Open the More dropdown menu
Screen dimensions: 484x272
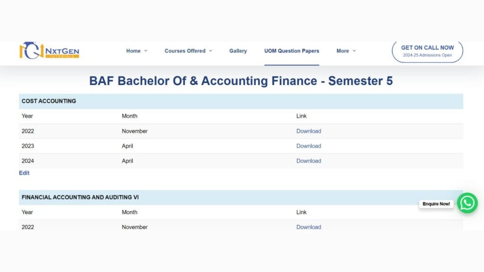354,51
